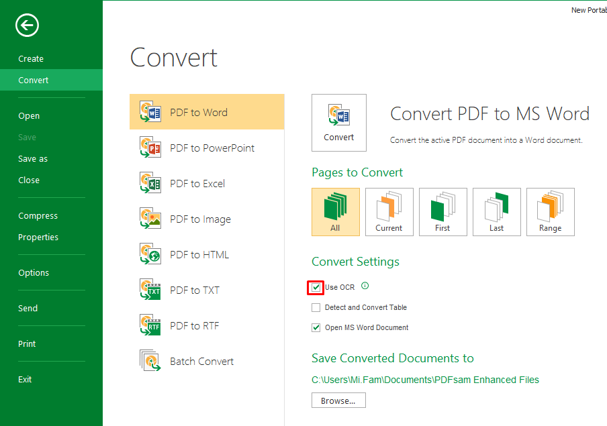607x426 pixels.
Task: Click the info icon beside Use OCR
Action: click(365, 286)
